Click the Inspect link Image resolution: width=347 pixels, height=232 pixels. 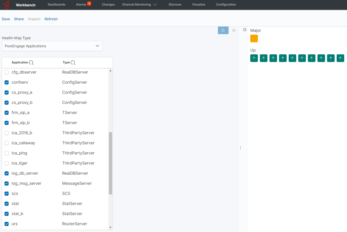[34, 19]
